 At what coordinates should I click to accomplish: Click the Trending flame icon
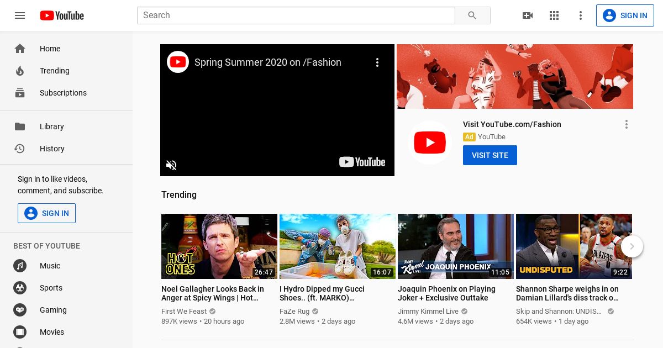[x=20, y=71]
